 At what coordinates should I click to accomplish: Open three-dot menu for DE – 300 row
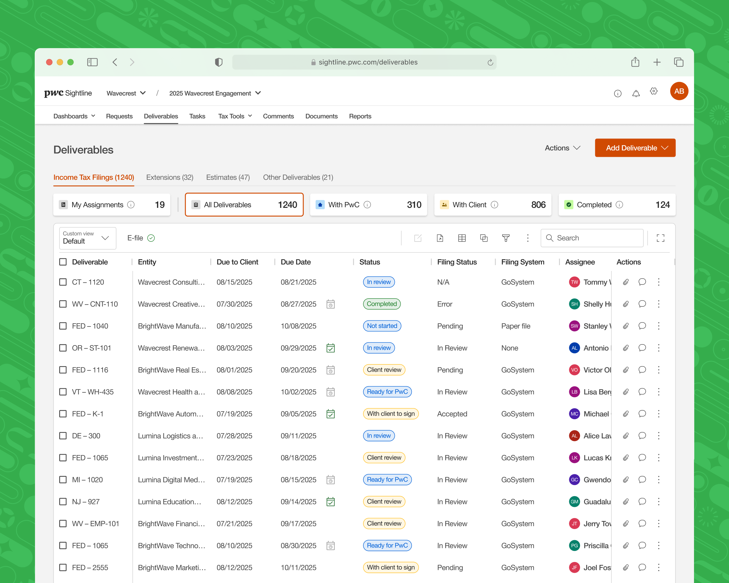pyautogui.click(x=659, y=436)
